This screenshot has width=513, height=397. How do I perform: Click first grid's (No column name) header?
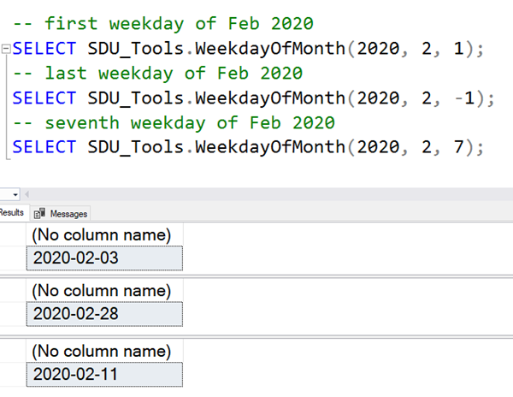click(104, 235)
